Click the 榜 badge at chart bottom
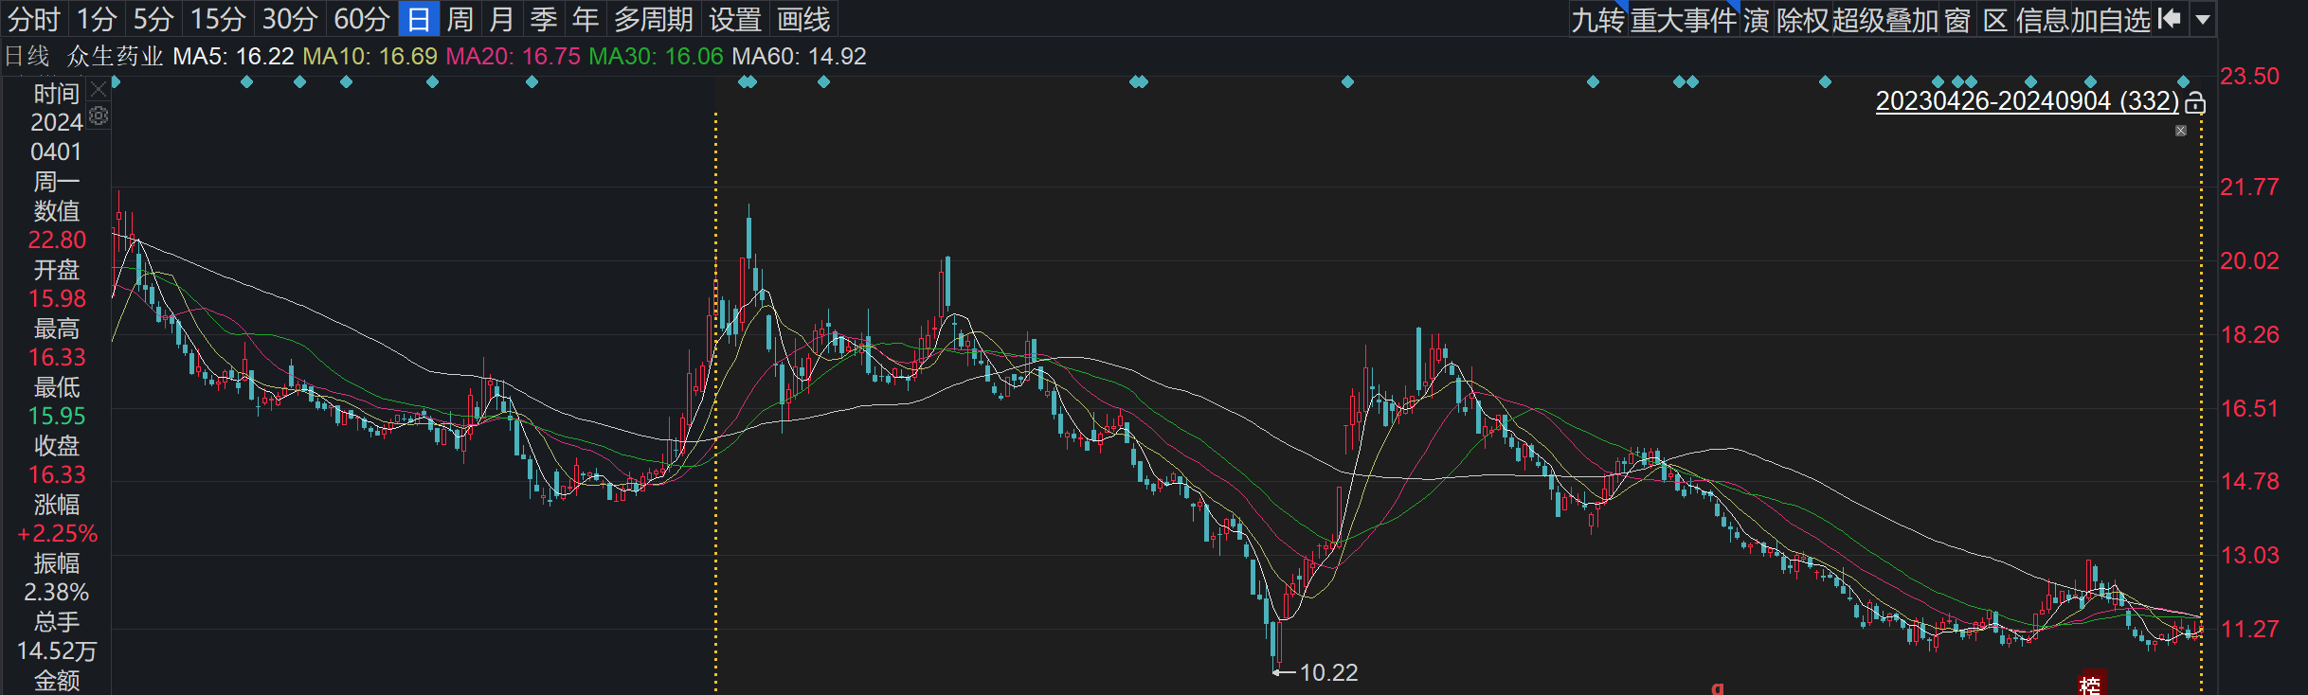This screenshot has height=695, width=2308. [2091, 684]
